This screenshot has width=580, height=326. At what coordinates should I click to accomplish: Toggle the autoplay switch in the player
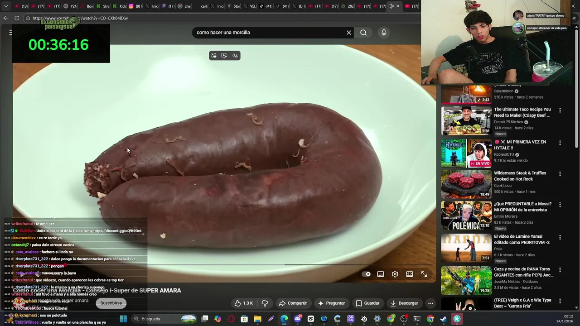pyautogui.click(x=366, y=274)
